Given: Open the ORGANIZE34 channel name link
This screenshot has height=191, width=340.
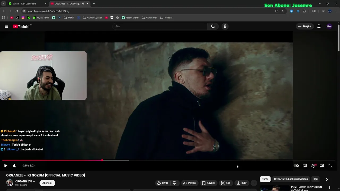Looking at the screenshot, I should point(24,181).
